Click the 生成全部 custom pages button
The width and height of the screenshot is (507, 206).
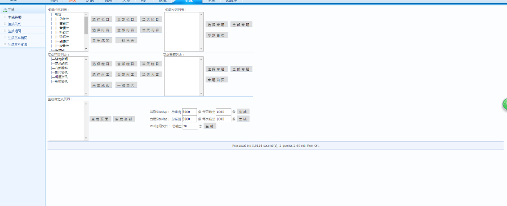point(124,119)
